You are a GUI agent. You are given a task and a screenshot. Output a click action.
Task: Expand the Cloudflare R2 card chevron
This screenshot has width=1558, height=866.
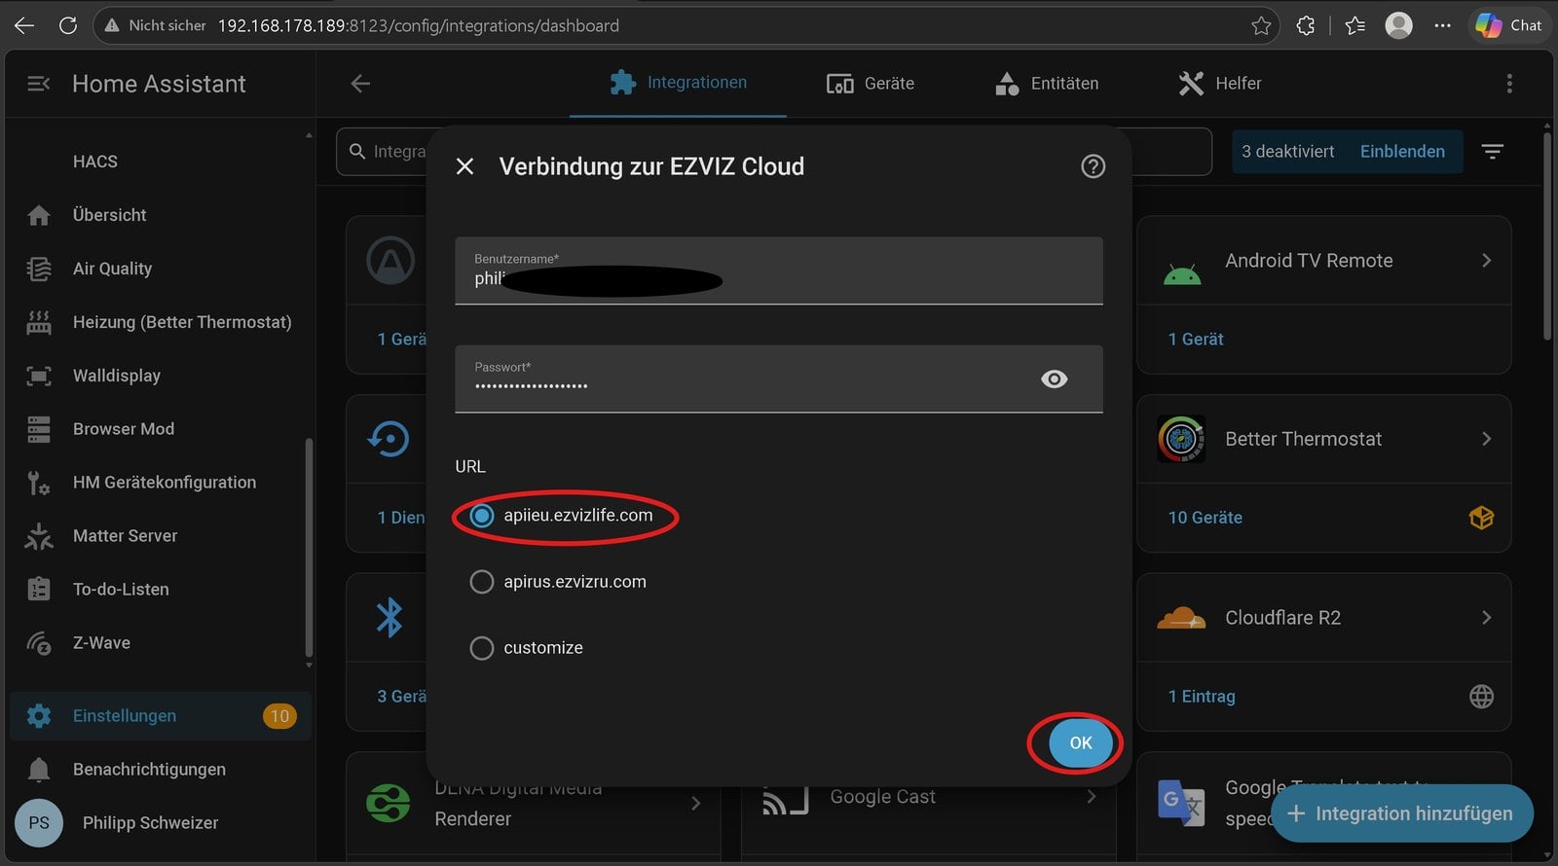click(x=1486, y=618)
